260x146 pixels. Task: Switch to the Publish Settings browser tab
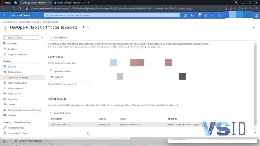[68, 3]
